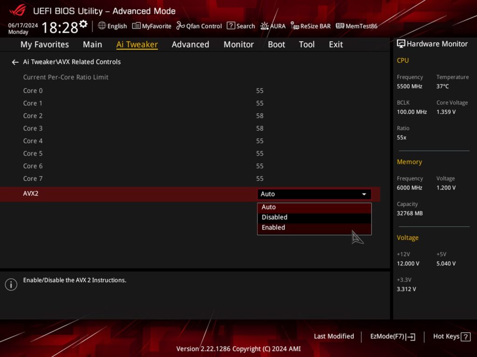The width and height of the screenshot is (477, 357).
Task: Open the AVX2 dropdown arrow
Action: [364, 194]
